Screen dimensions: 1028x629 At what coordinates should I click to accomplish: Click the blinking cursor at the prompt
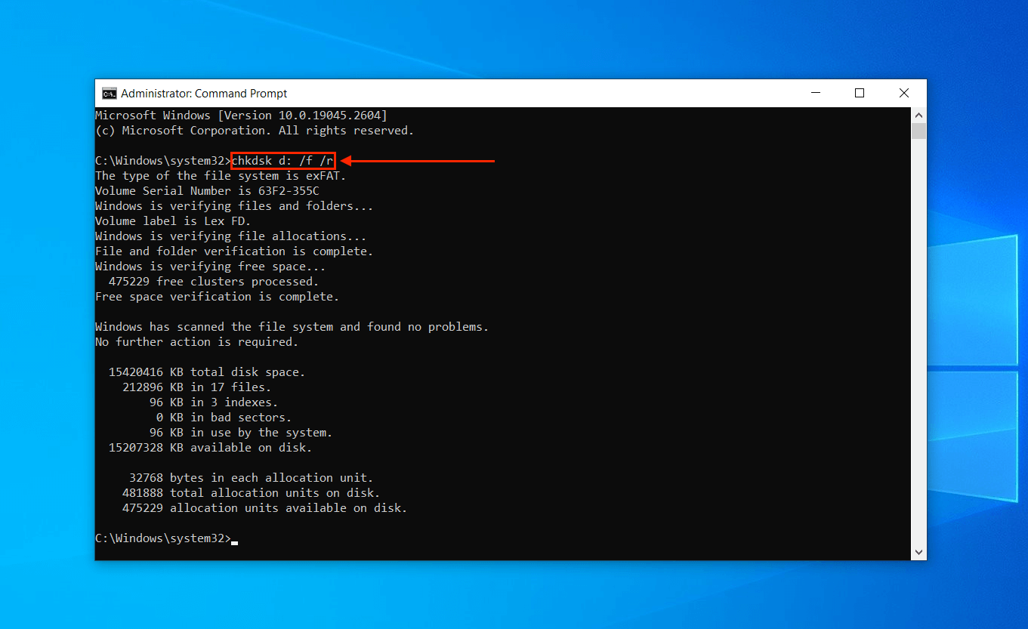(x=234, y=541)
